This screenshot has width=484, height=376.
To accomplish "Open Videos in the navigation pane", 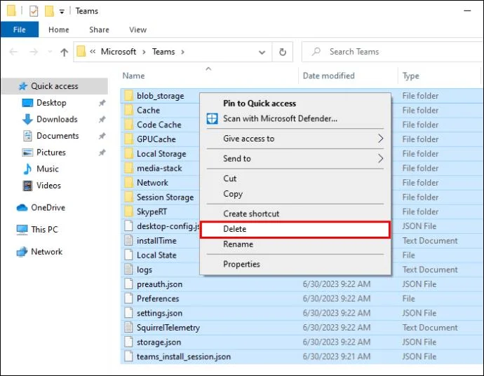I will point(48,186).
